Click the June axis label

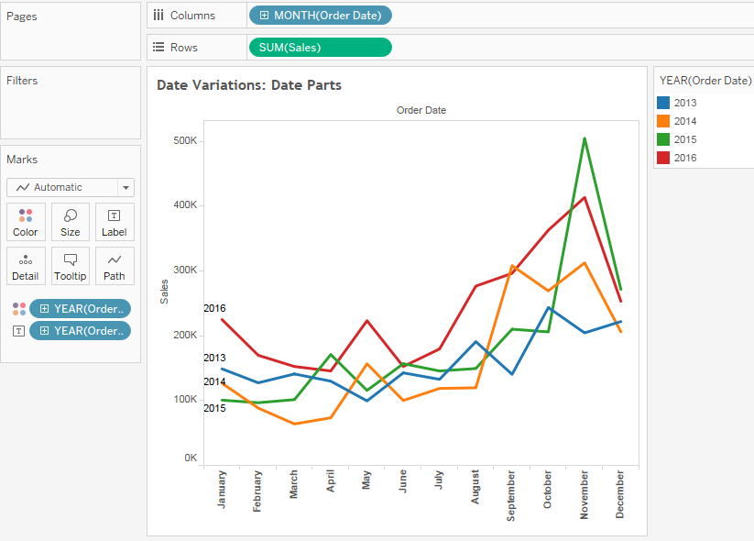(x=403, y=481)
